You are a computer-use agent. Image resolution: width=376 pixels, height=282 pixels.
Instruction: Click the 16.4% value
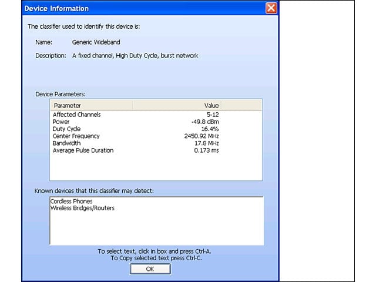pos(210,129)
